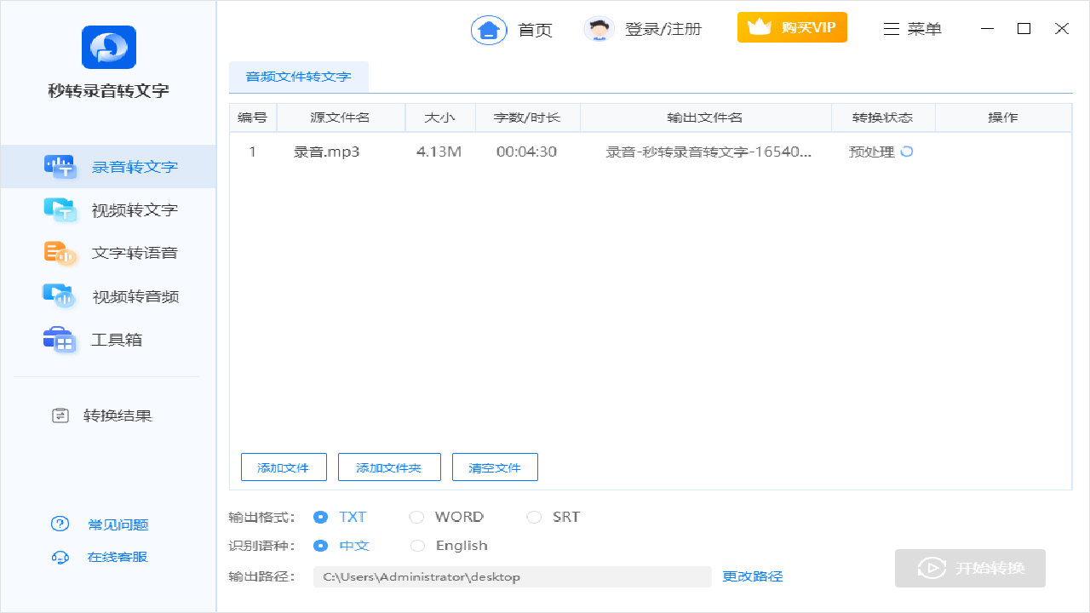Screen dimensions: 1090x613
Task: Select WORD output format
Action: tap(416, 517)
